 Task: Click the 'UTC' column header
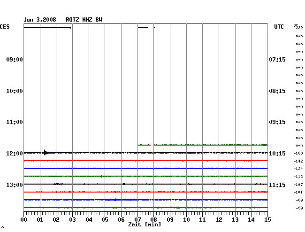(x=279, y=27)
